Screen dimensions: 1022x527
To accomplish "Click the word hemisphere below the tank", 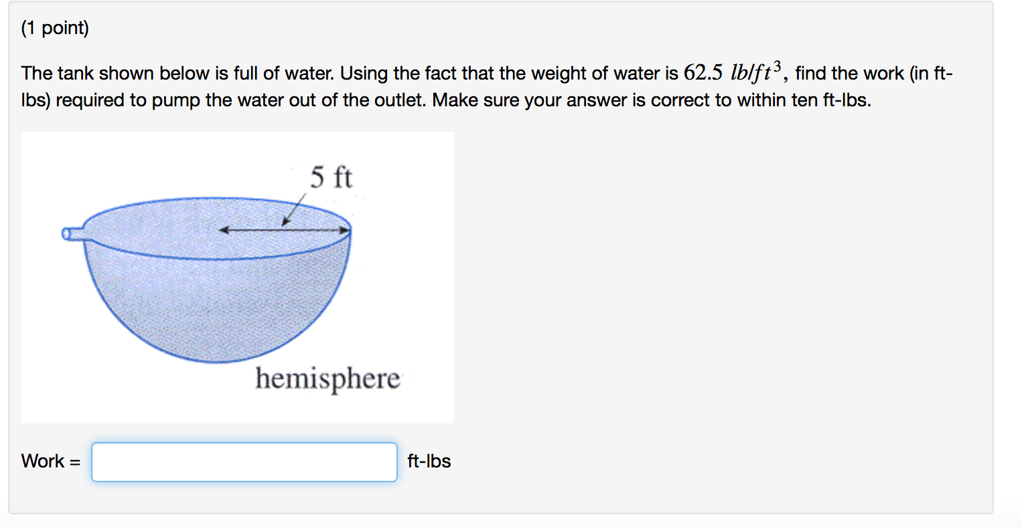I will click(x=327, y=379).
